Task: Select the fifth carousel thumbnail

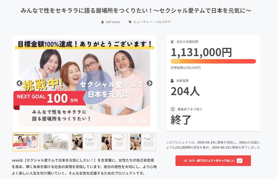Action: click(x=143, y=142)
